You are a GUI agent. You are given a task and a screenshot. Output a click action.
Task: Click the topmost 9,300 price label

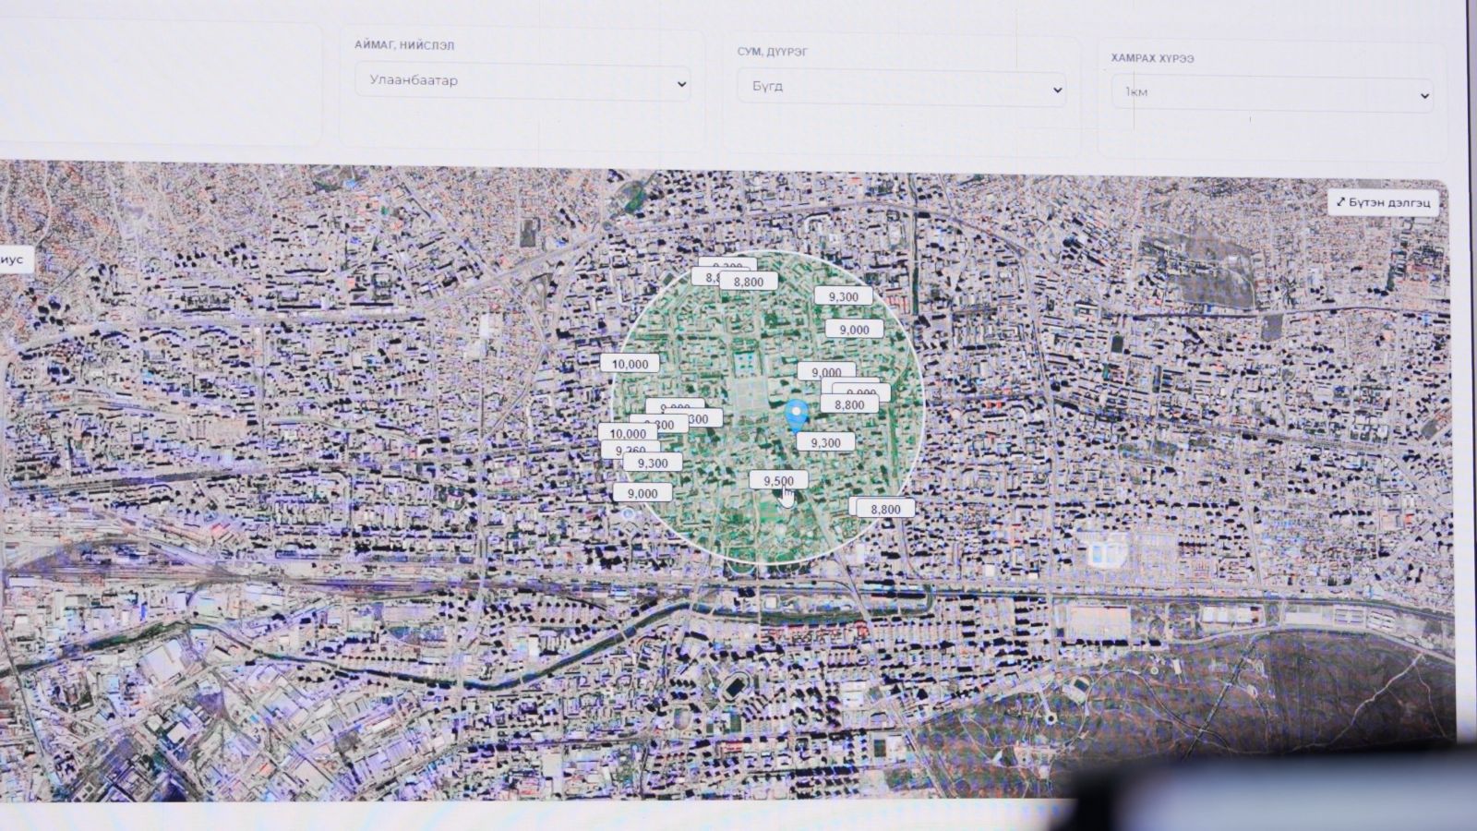pos(843,296)
